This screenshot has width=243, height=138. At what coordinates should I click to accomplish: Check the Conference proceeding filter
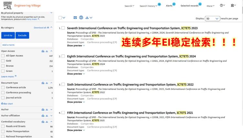[3, 93]
